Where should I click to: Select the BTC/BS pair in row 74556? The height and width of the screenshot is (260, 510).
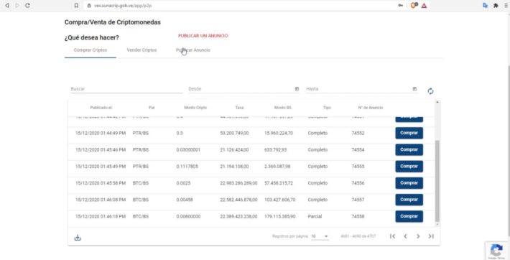pos(141,183)
